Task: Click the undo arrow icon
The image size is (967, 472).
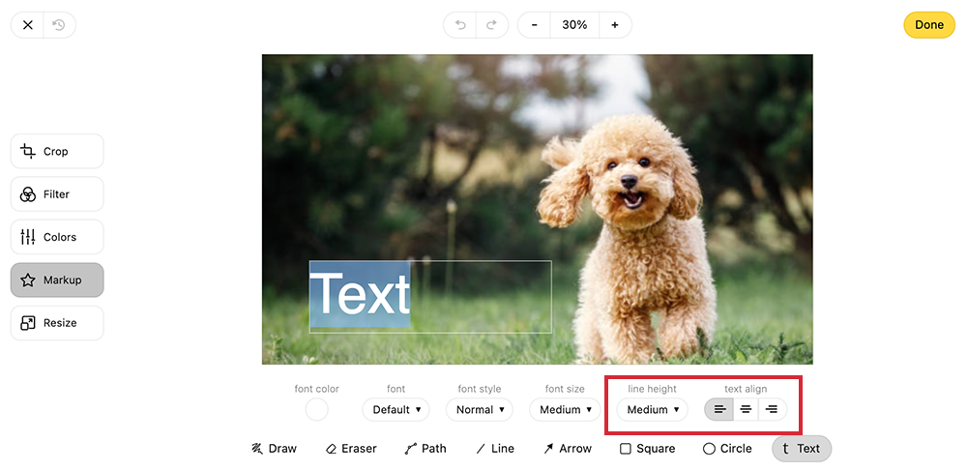Action: click(459, 25)
